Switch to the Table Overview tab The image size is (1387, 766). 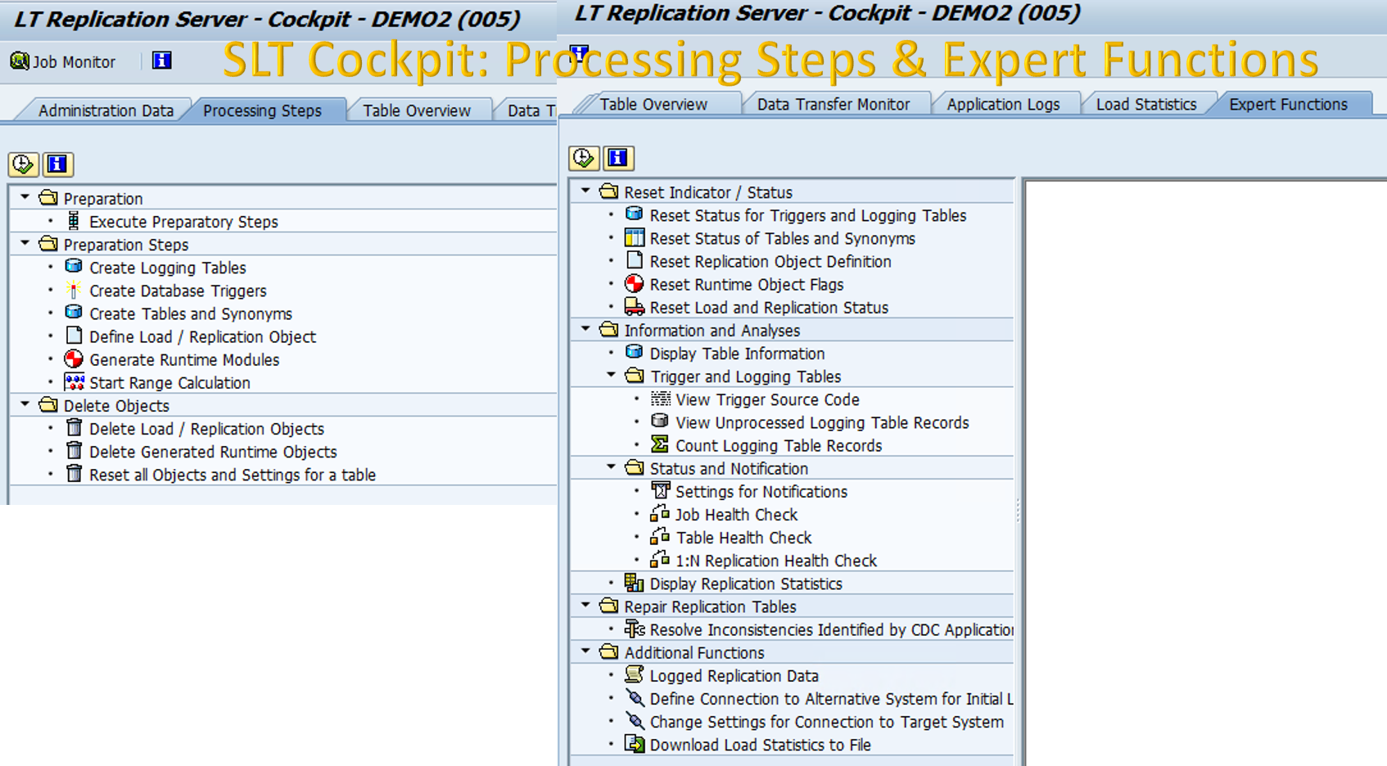pyautogui.click(x=653, y=104)
